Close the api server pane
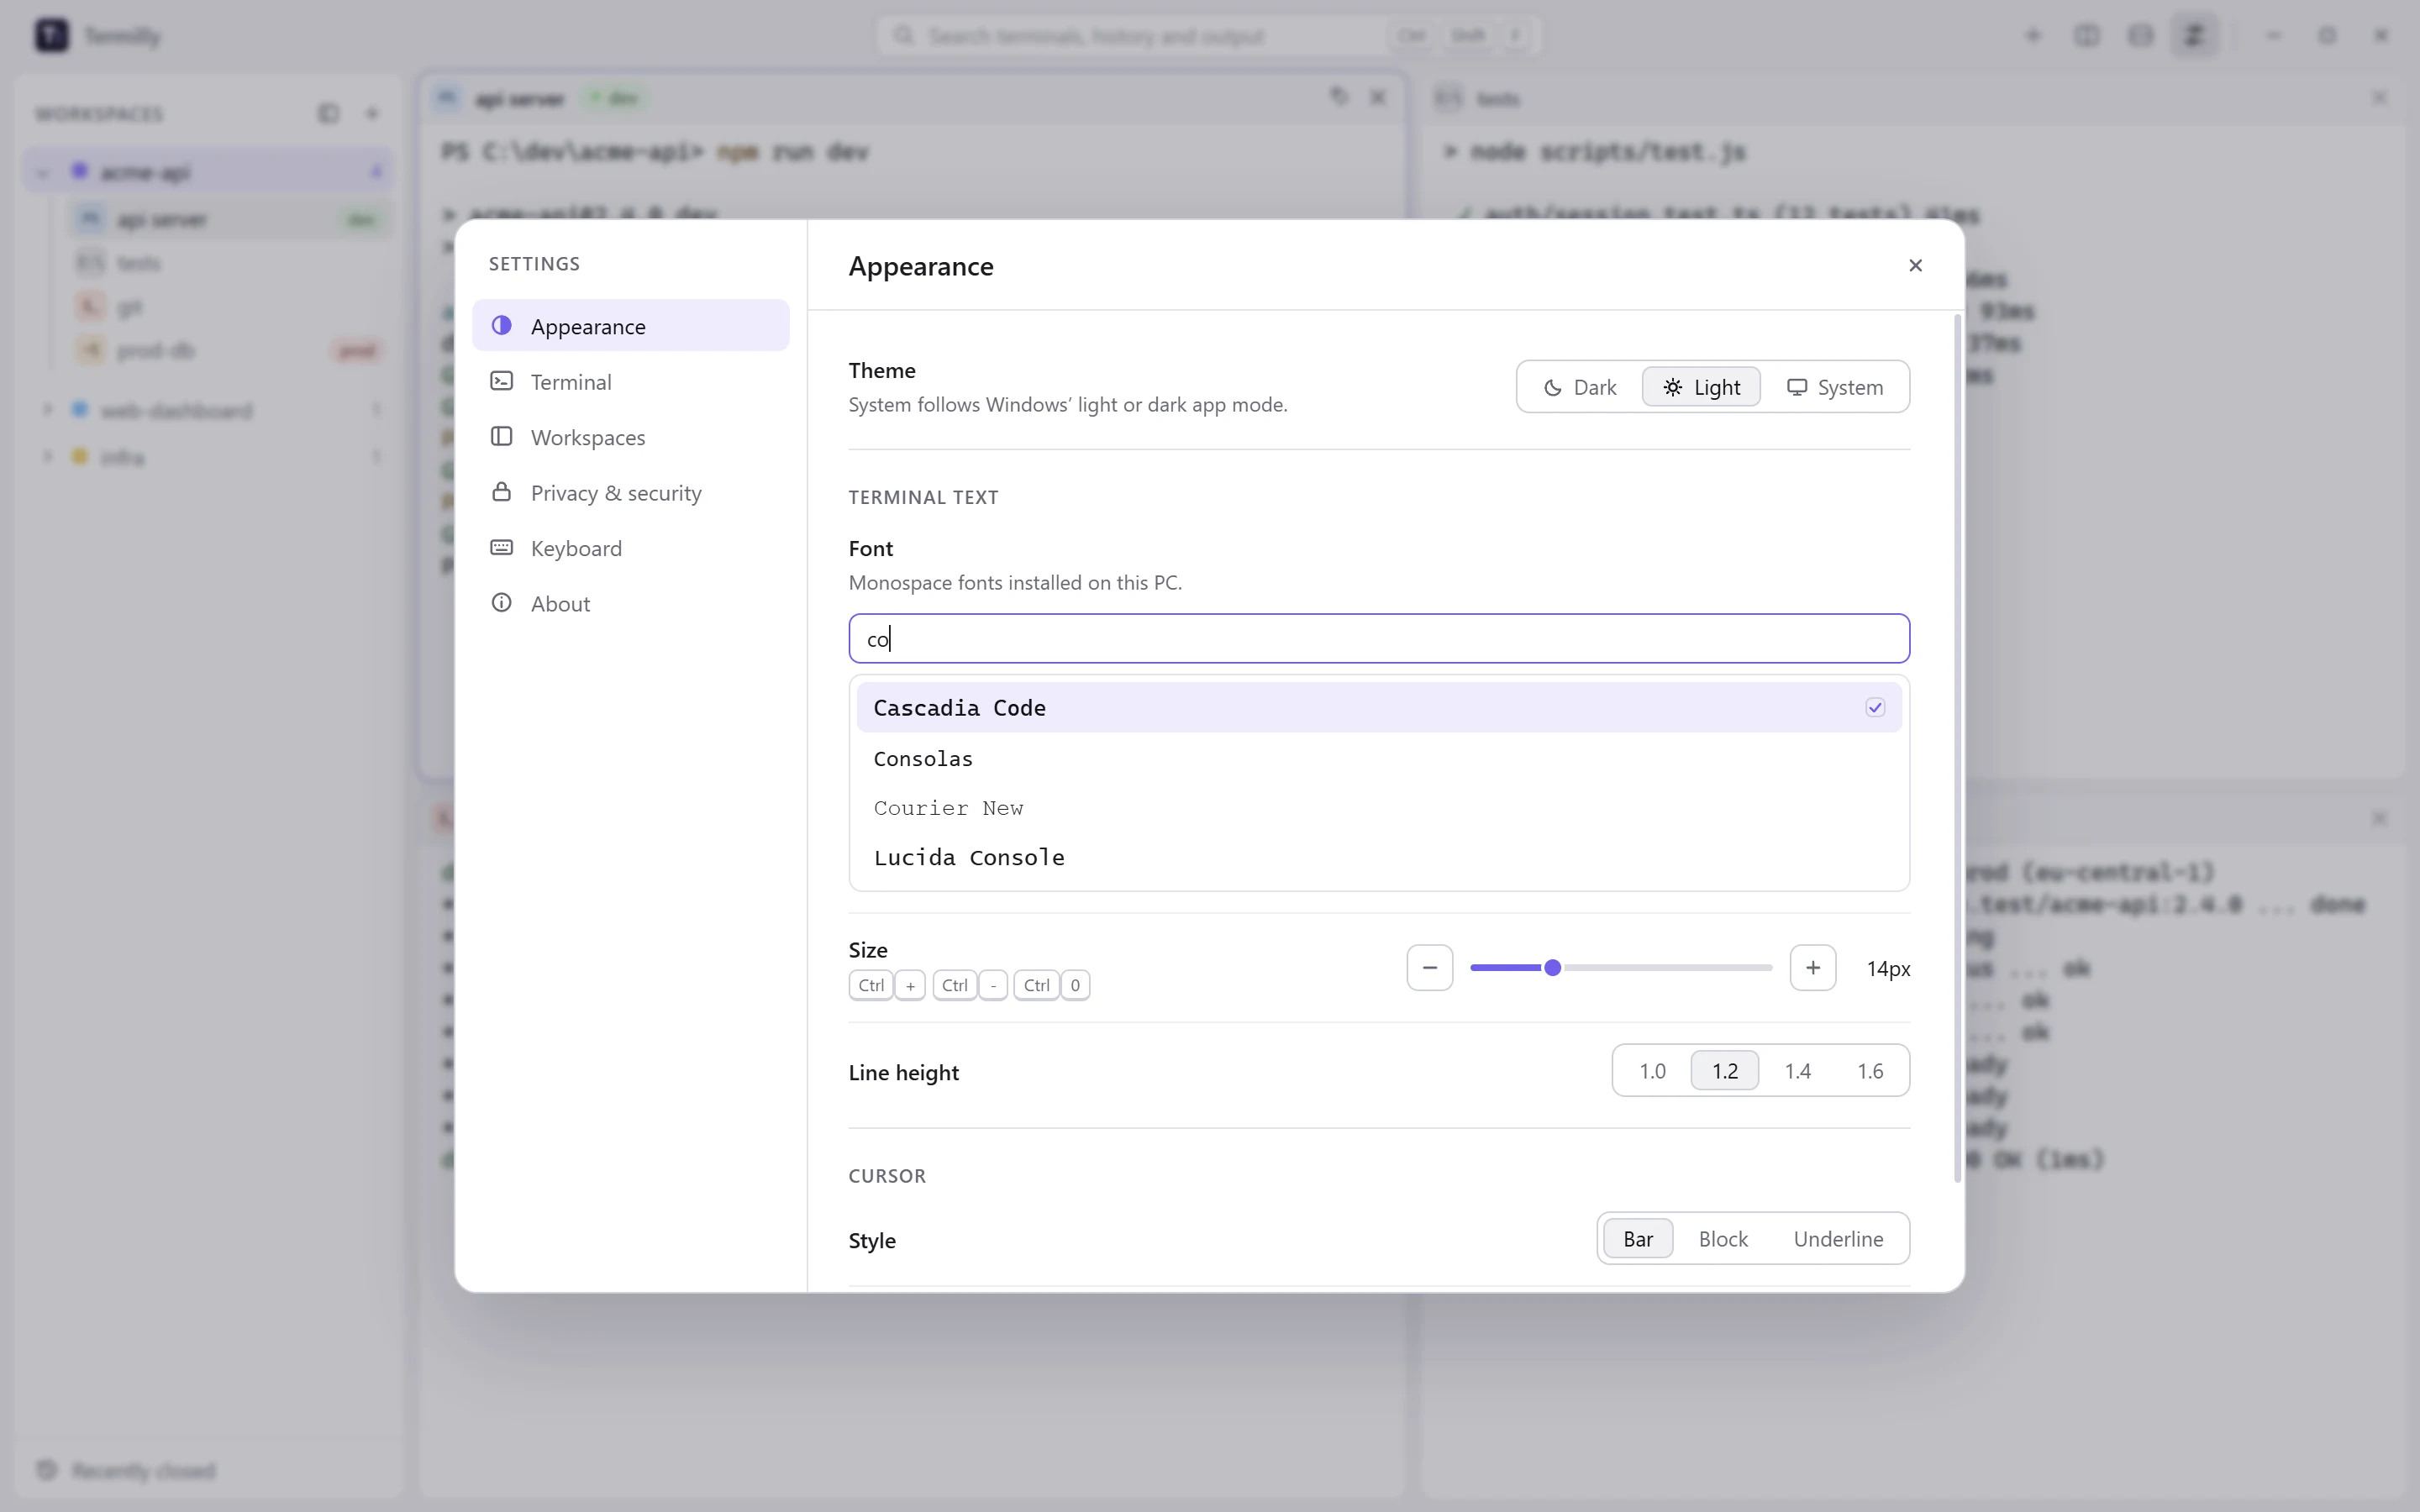Image resolution: width=2420 pixels, height=1512 pixels. pyautogui.click(x=1378, y=97)
